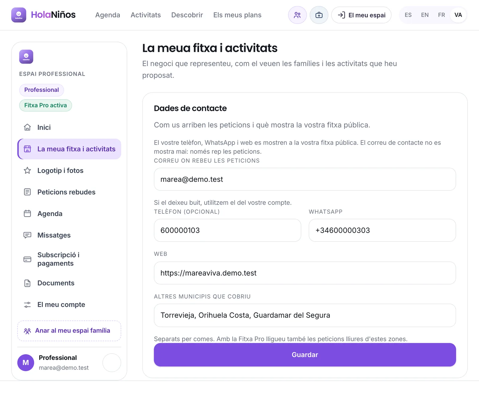Open Peticions rebudes section
Screen dimensions: 479x395
(x=69, y=192)
